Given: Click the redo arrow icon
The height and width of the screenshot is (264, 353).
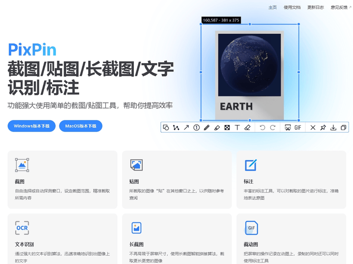Looking at the screenshot, I should tap(273, 127).
